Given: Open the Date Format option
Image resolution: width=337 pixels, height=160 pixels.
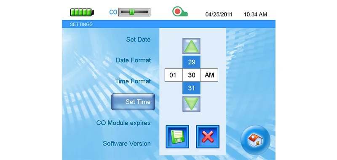Looking at the screenshot, I should coord(133,60).
